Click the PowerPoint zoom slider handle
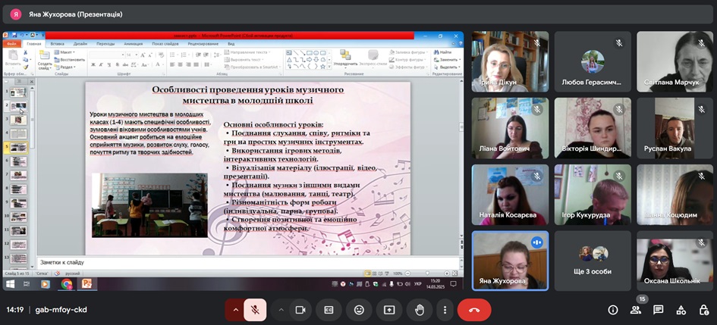Viewport: 717px width, 325px height. (x=426, y=273)
